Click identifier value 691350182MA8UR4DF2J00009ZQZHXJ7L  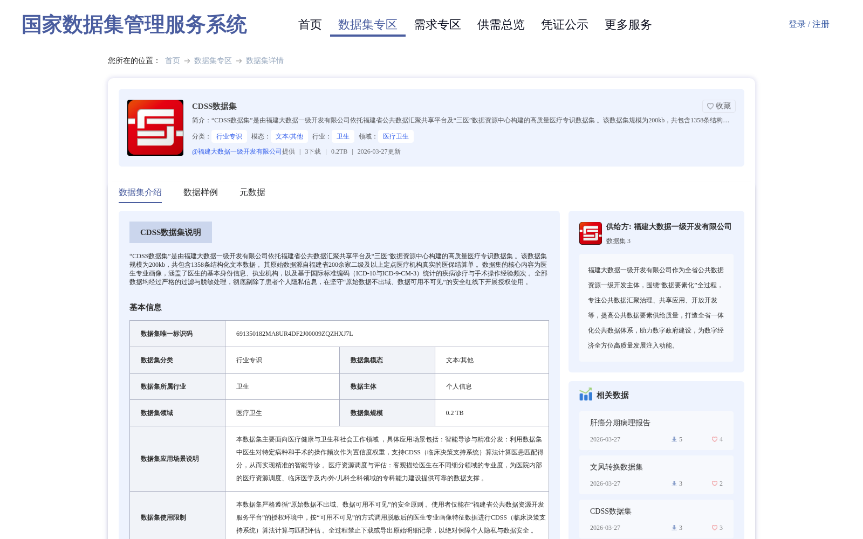[x=294, y=334]
